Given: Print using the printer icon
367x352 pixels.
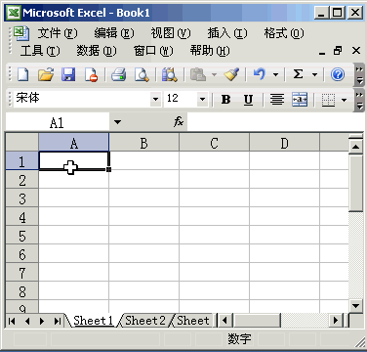Looking at the screenshot, I should [x=118, y=74].
